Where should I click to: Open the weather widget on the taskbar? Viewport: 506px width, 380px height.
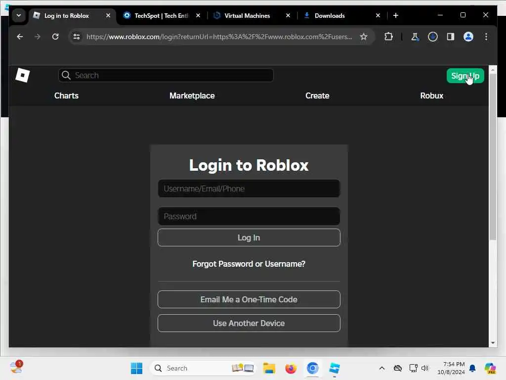(16, 368)
